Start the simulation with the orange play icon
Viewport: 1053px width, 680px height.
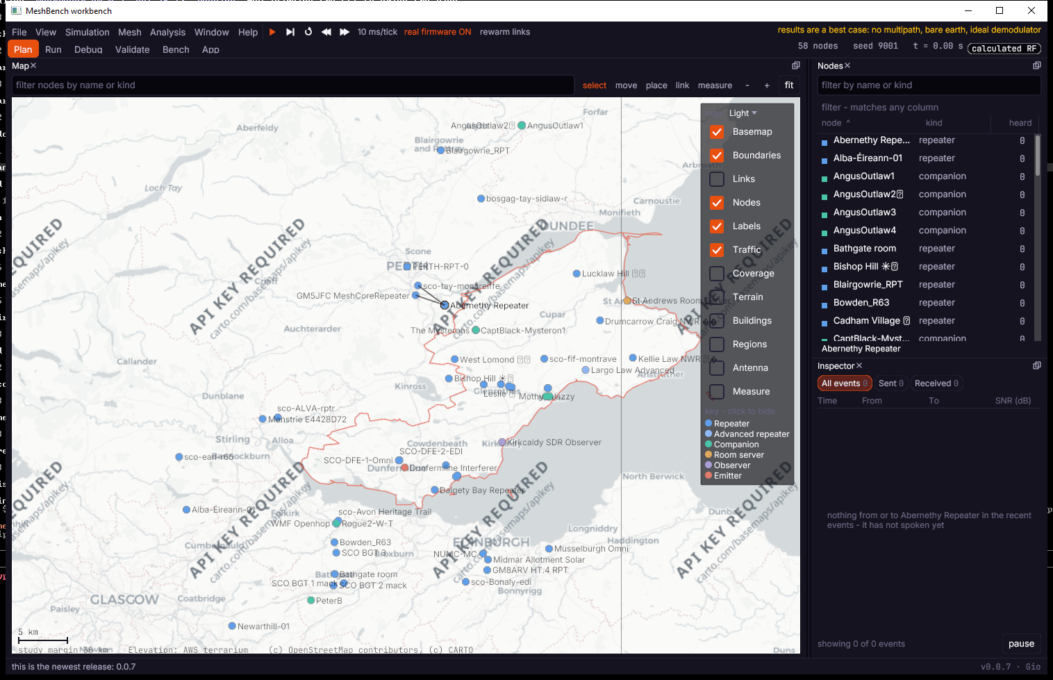(x=272, y=32)
